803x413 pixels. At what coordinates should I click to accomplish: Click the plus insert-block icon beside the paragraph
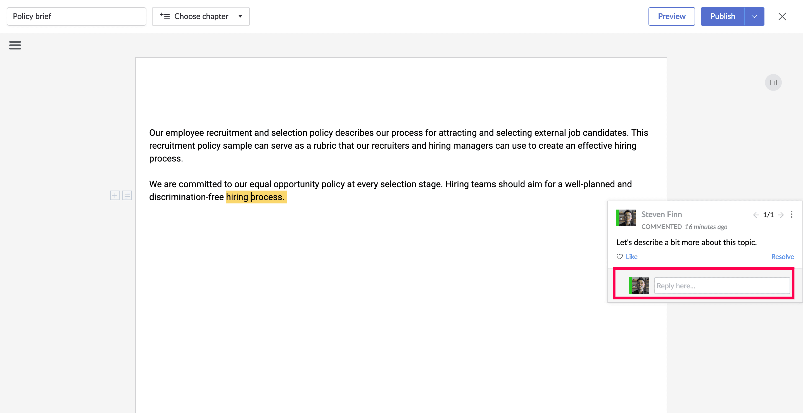115,195
